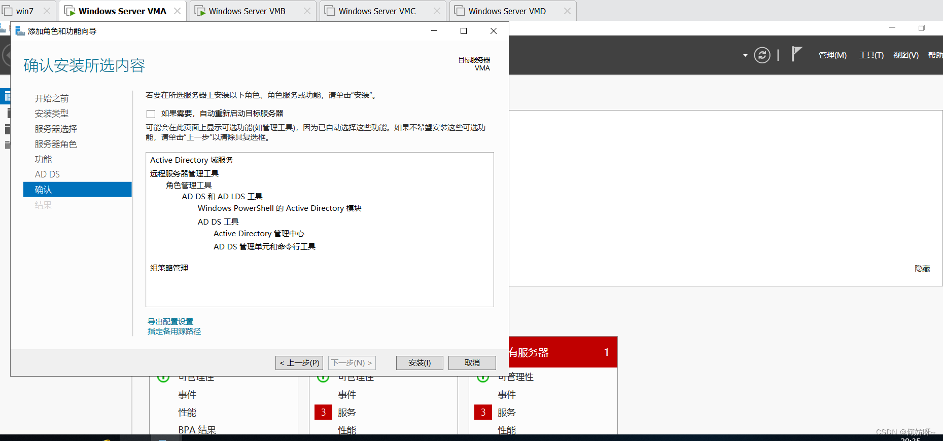The image size is (943, 441).
Task: Click the wizard's title bar server icon
Action: 20,31
